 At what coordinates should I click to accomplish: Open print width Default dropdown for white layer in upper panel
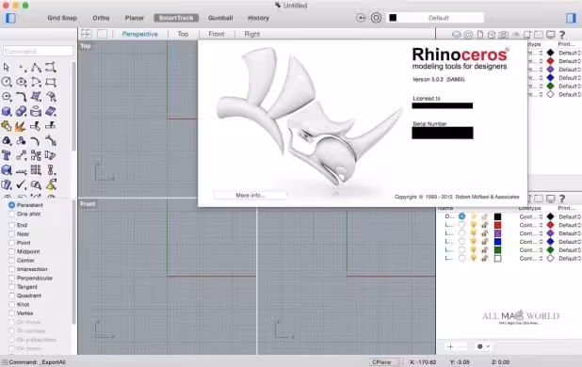pyautogui.click(x=570, y=94)
